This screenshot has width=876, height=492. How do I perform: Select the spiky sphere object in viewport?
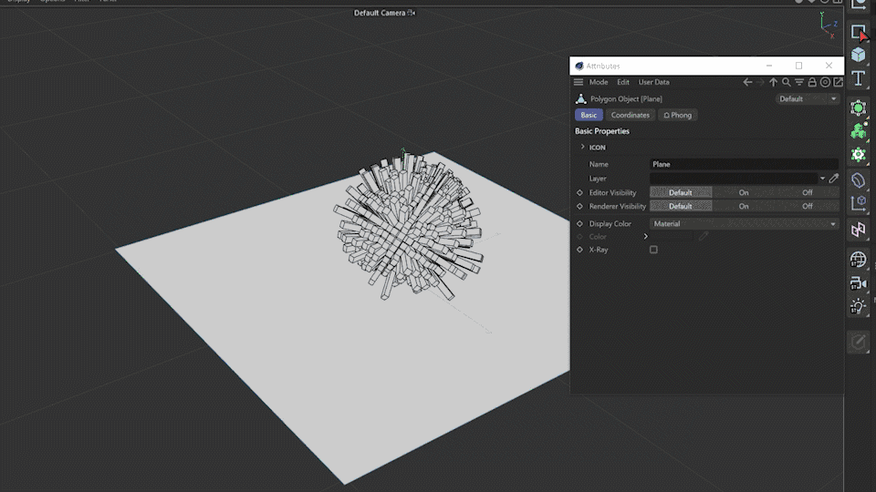pyautogui.click(x=409, y=226)
